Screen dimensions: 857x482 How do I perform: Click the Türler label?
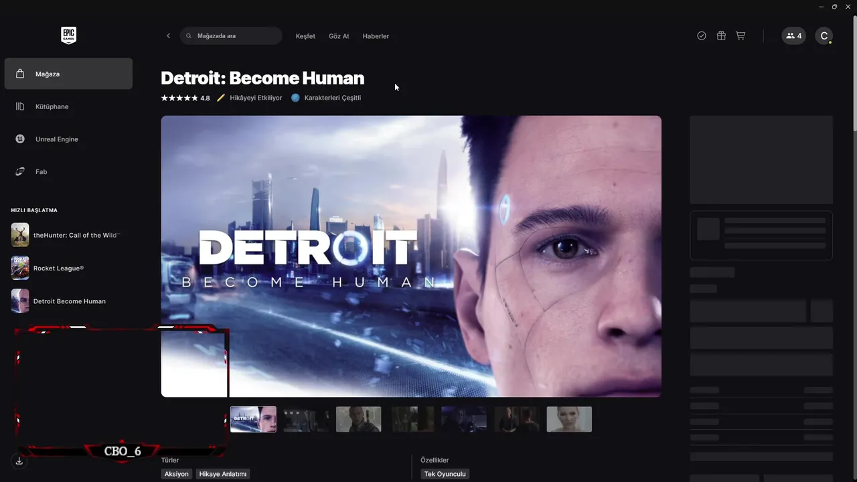click(x=170, y=460)
